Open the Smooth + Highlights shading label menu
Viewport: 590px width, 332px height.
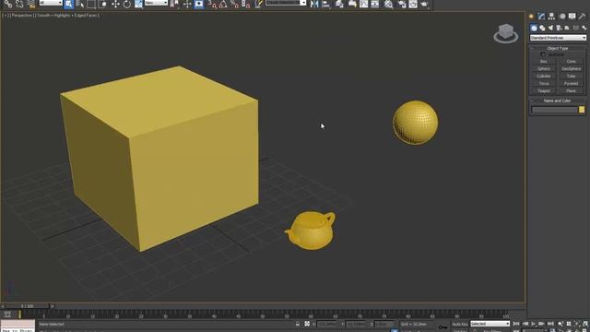(66, 16)
